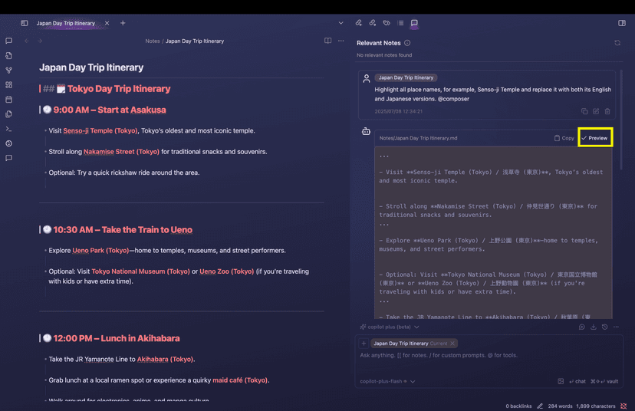Save the chat as a note
Screen dimensions: 635x411
pyautogui.click(x=593, y=327)
